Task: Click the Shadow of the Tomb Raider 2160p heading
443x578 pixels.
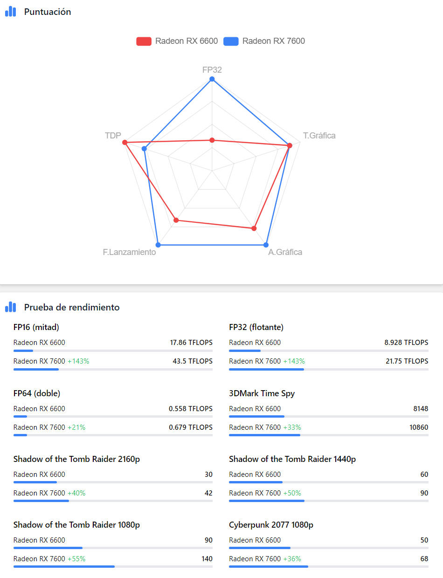Action: [76, 459]
